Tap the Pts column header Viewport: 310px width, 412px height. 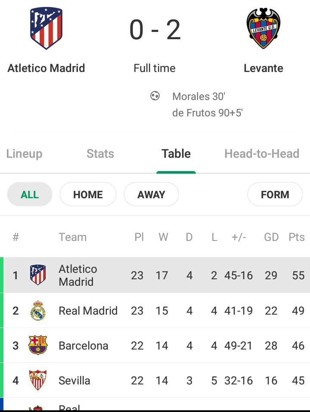point(297,237)
